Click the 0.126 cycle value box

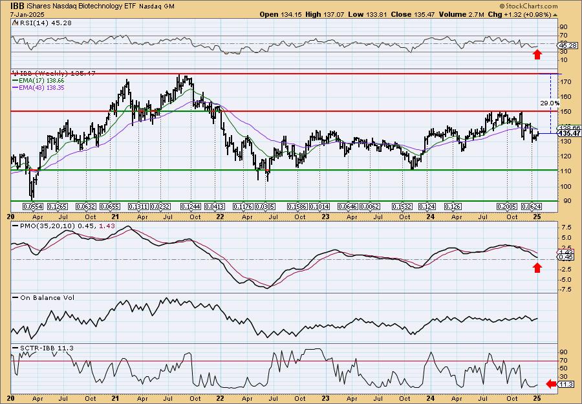(x=453, y=206)
